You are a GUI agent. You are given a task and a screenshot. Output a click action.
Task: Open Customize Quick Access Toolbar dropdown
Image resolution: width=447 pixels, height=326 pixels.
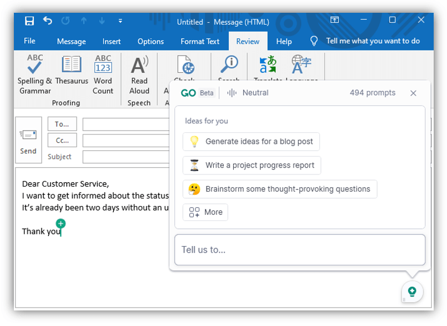point(120,21)
